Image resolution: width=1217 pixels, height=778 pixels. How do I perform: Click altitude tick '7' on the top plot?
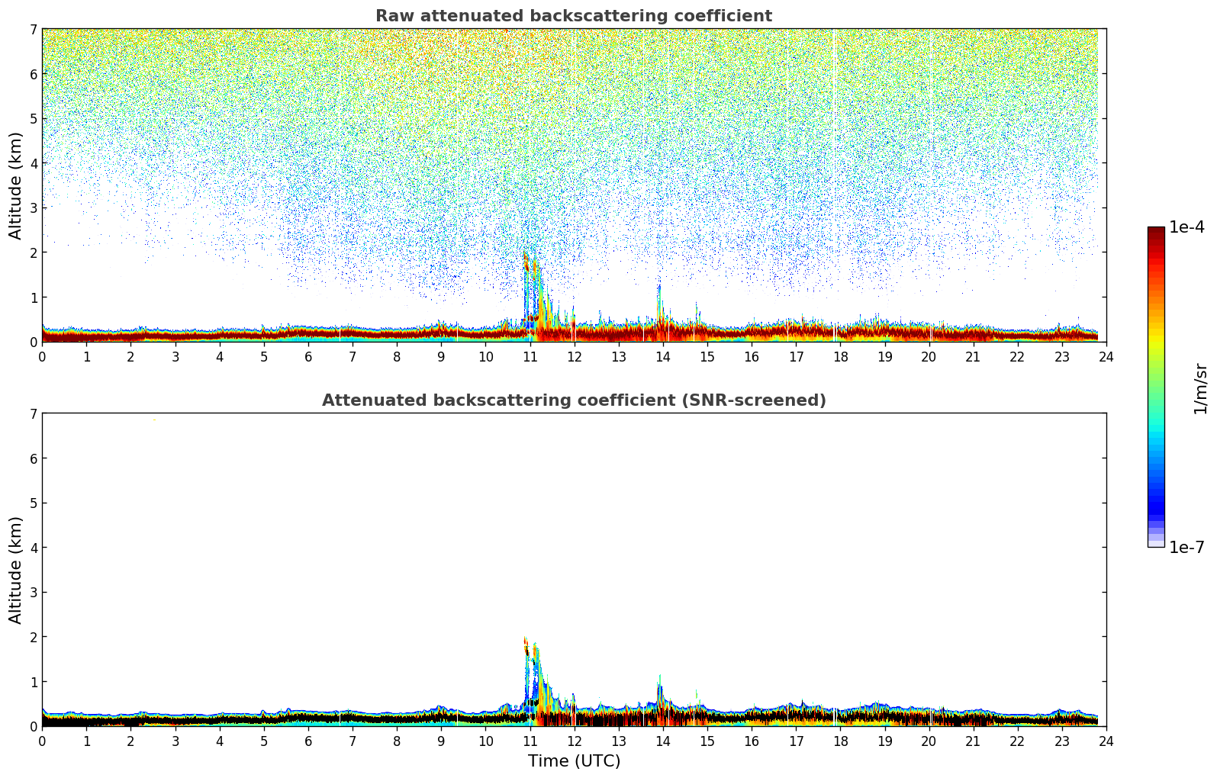pos(33,29)
